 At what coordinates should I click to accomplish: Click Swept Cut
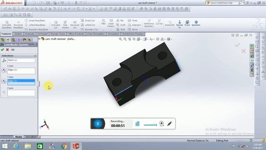coord(88,20)
